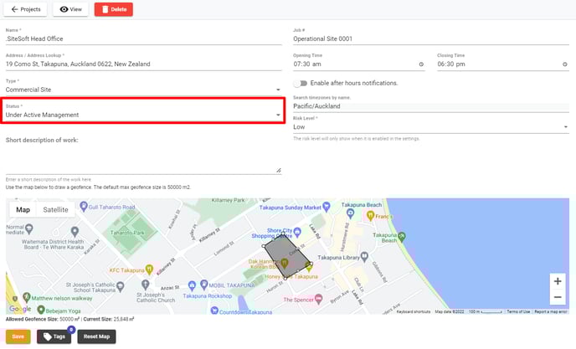This screenshot has height=349, width=576.
Task: Open the clock picker for Closing Time
Action: pos(565,64)
